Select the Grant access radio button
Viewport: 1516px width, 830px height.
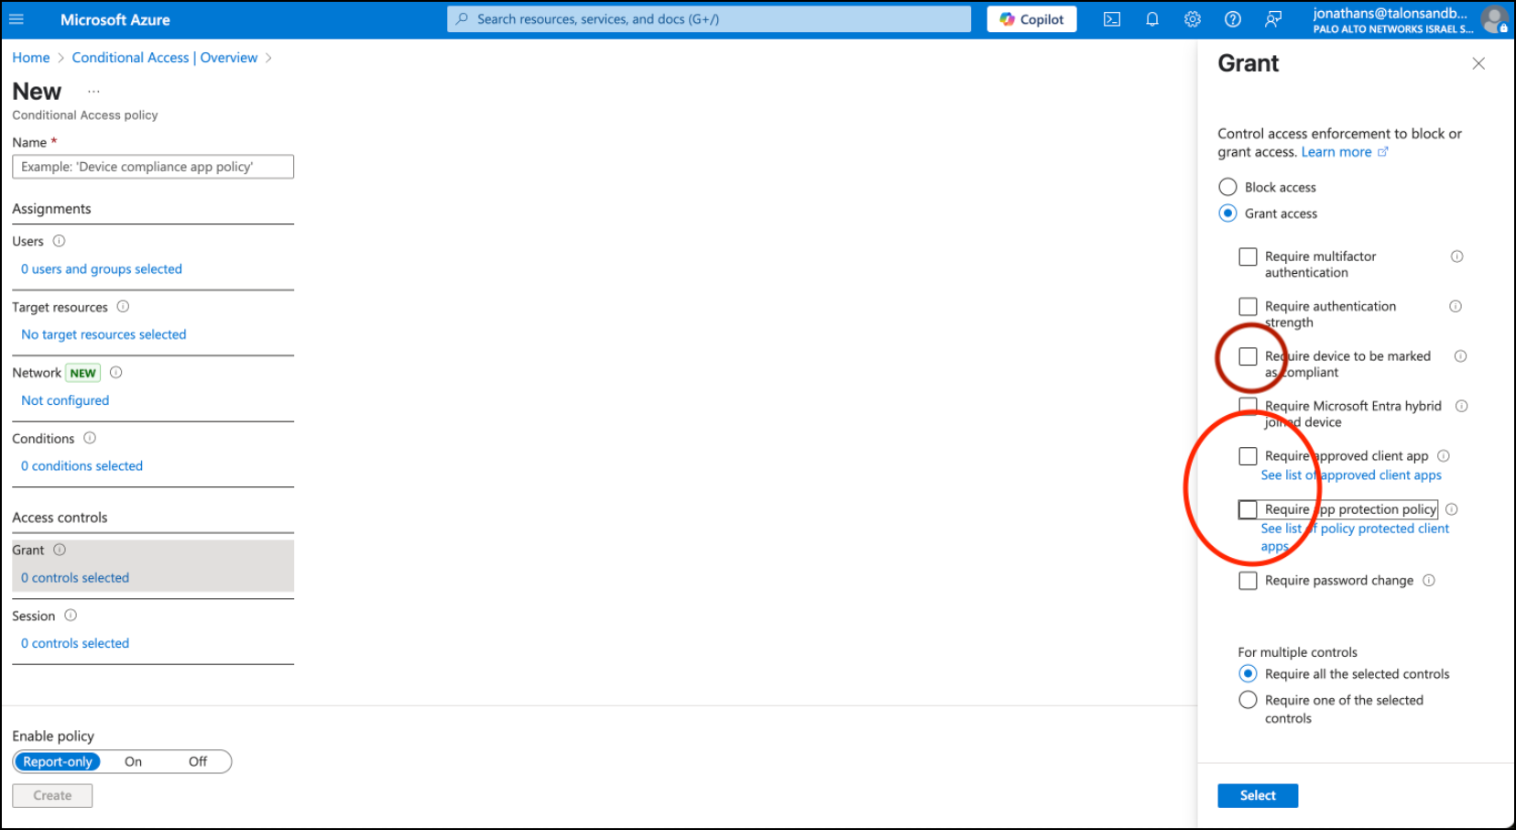click(x=1228, y=213)
